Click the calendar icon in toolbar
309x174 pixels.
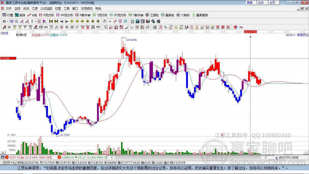pos(132,21)
